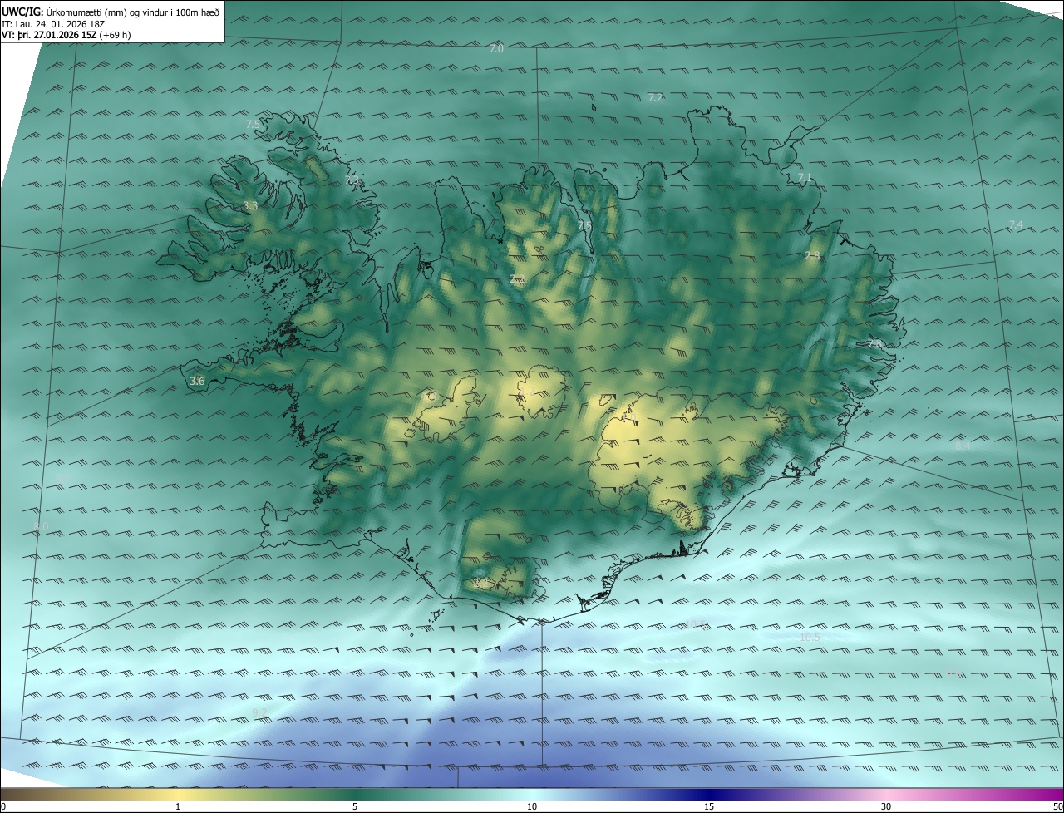Click the 2.8 value label on the map

click(x=812, y=256)
